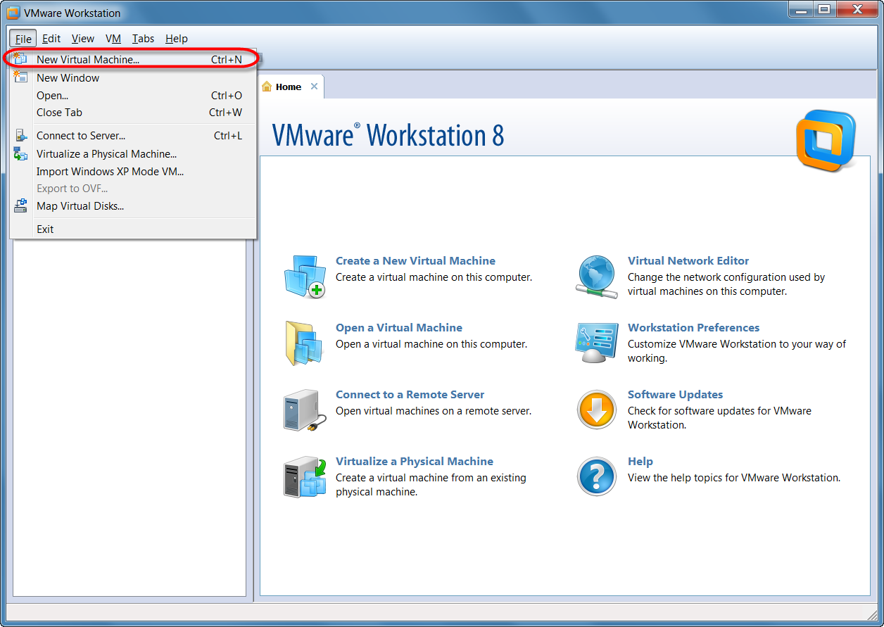Click the Open a Virtual Machine folder icon
Screen dimensions: 884x627
304,343
